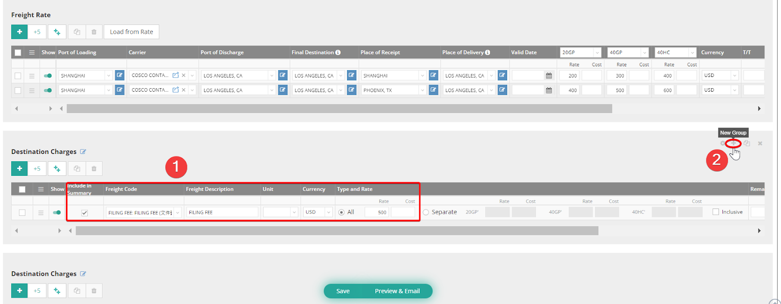The height and width of the screenshot is (304, 781).
Task: Click Preview & Email button
Action: [x=397, y=291]
